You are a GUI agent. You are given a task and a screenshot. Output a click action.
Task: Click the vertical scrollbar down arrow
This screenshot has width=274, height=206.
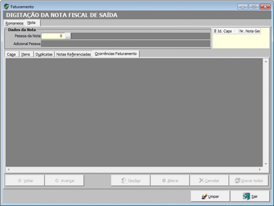pos(265,164)
